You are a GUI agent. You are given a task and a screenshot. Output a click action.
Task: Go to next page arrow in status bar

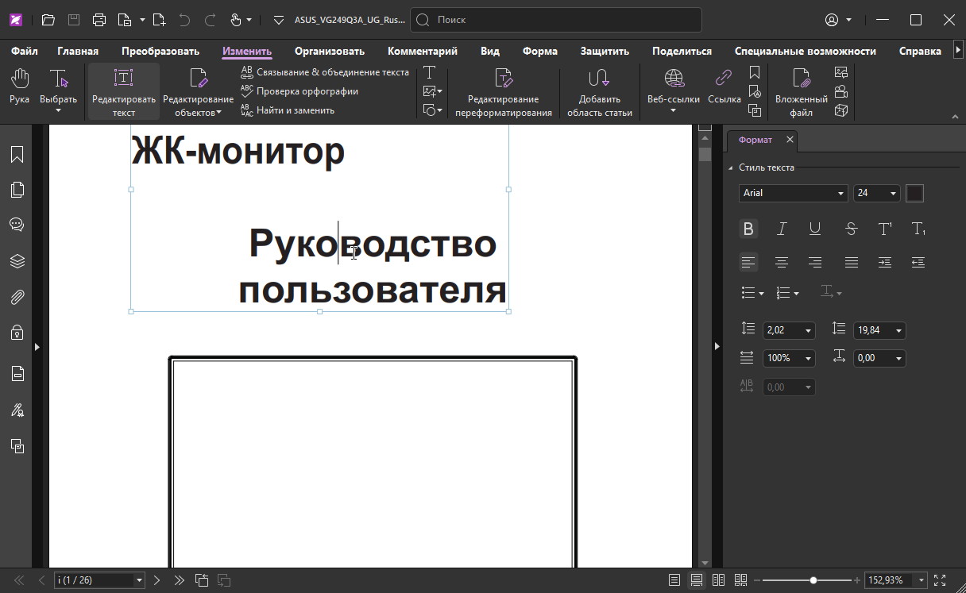coord(157,580)
